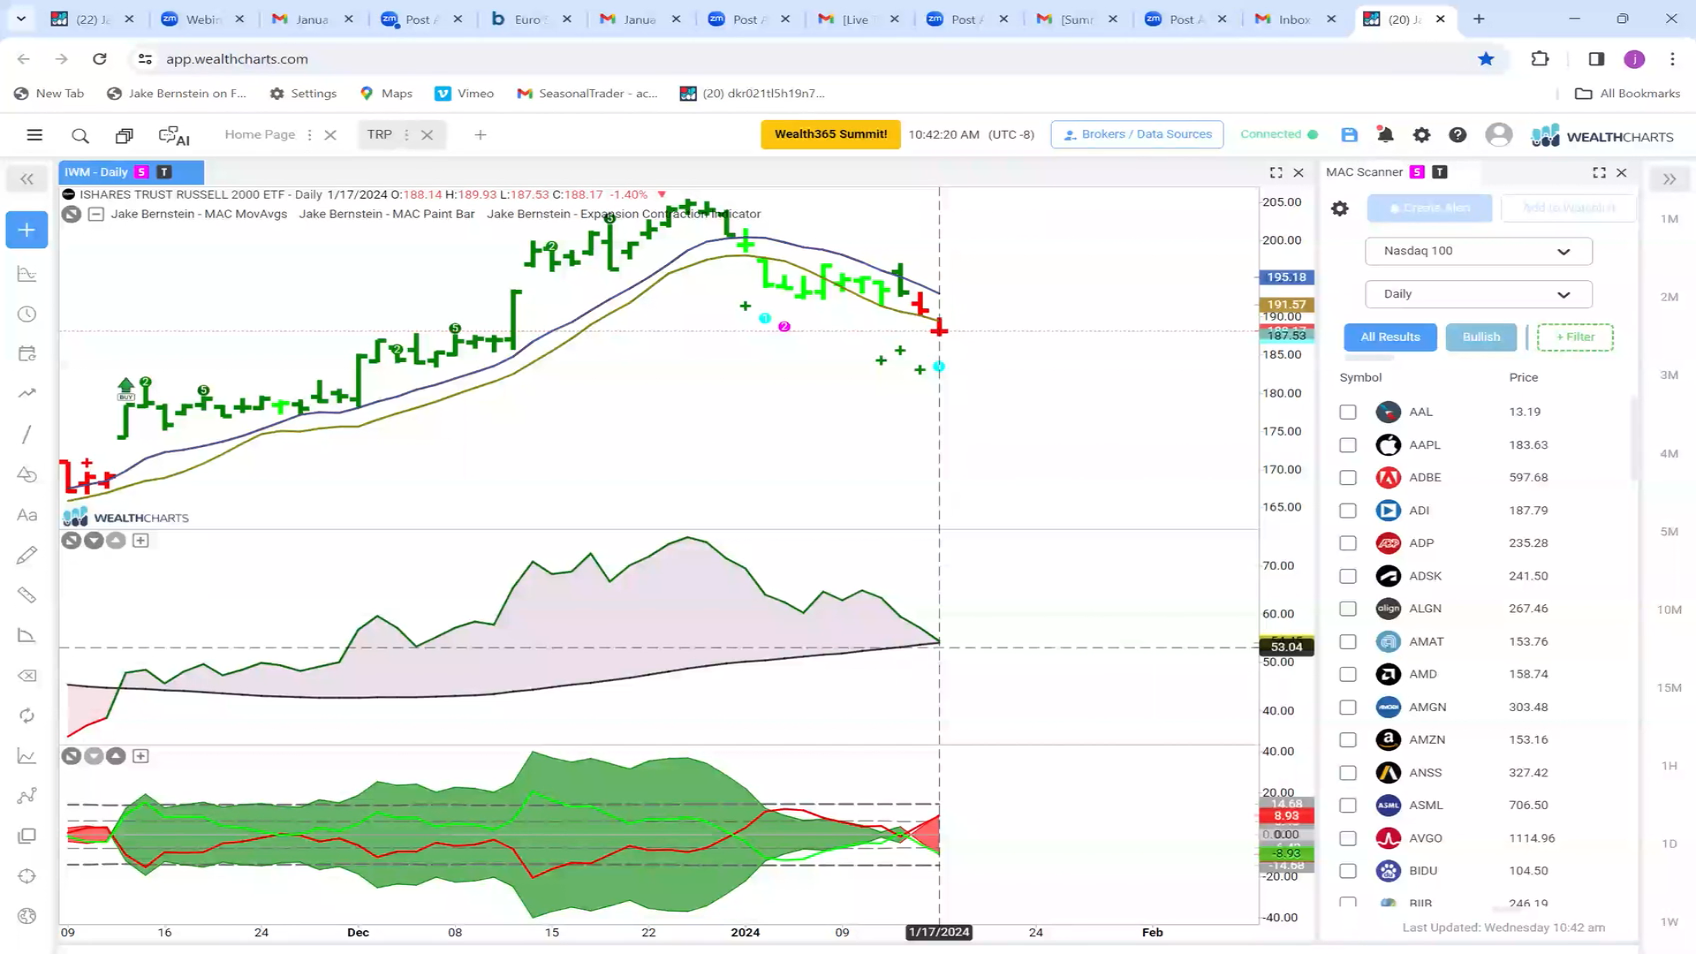Tick the AVGO checkbox
Screen dimensions: 1696x954
tap(1348, 838)
